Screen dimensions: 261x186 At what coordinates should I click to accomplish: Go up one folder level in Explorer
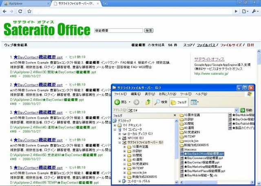point(148,102)
